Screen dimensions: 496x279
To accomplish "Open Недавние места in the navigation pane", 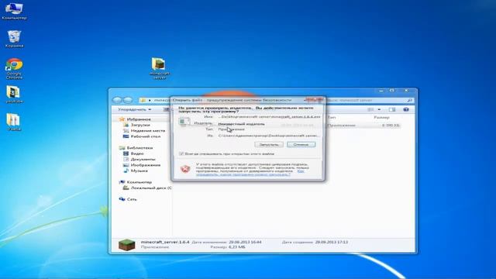I will 144,131.
